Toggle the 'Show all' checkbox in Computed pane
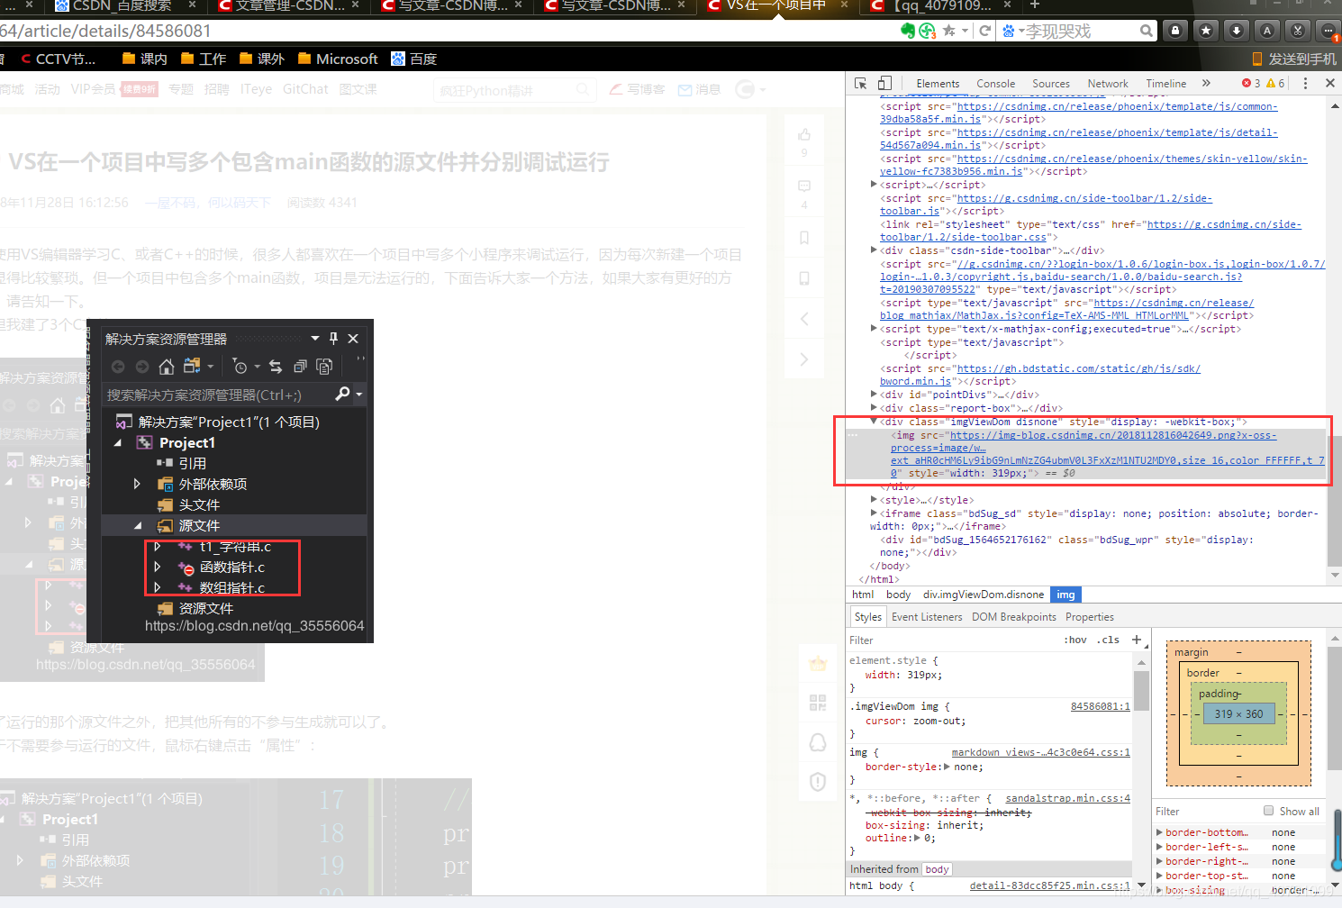This screenshot has height=908, width=1342. (1269, 811)
